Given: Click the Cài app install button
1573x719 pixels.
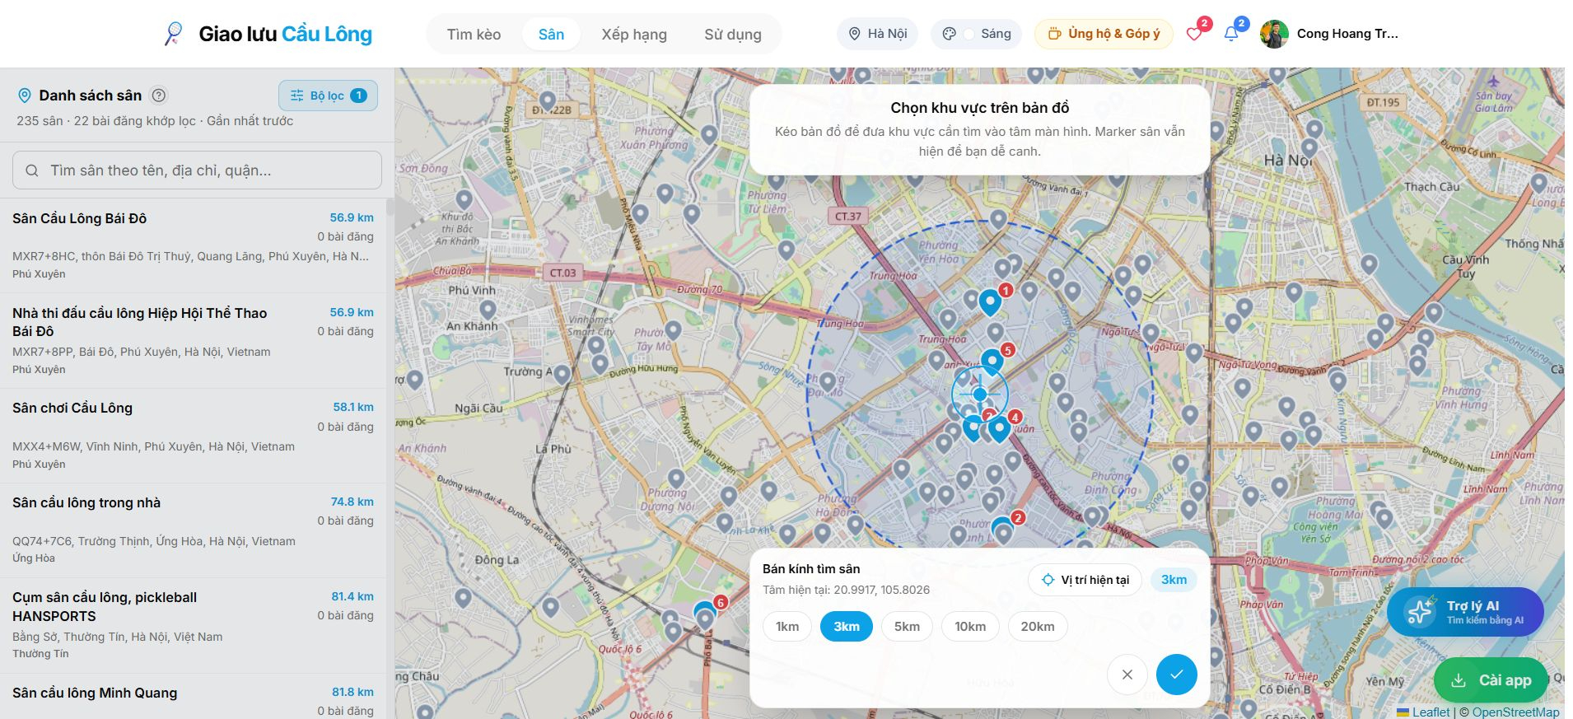Looking at the screenshot, I should tap(1491, 680).
